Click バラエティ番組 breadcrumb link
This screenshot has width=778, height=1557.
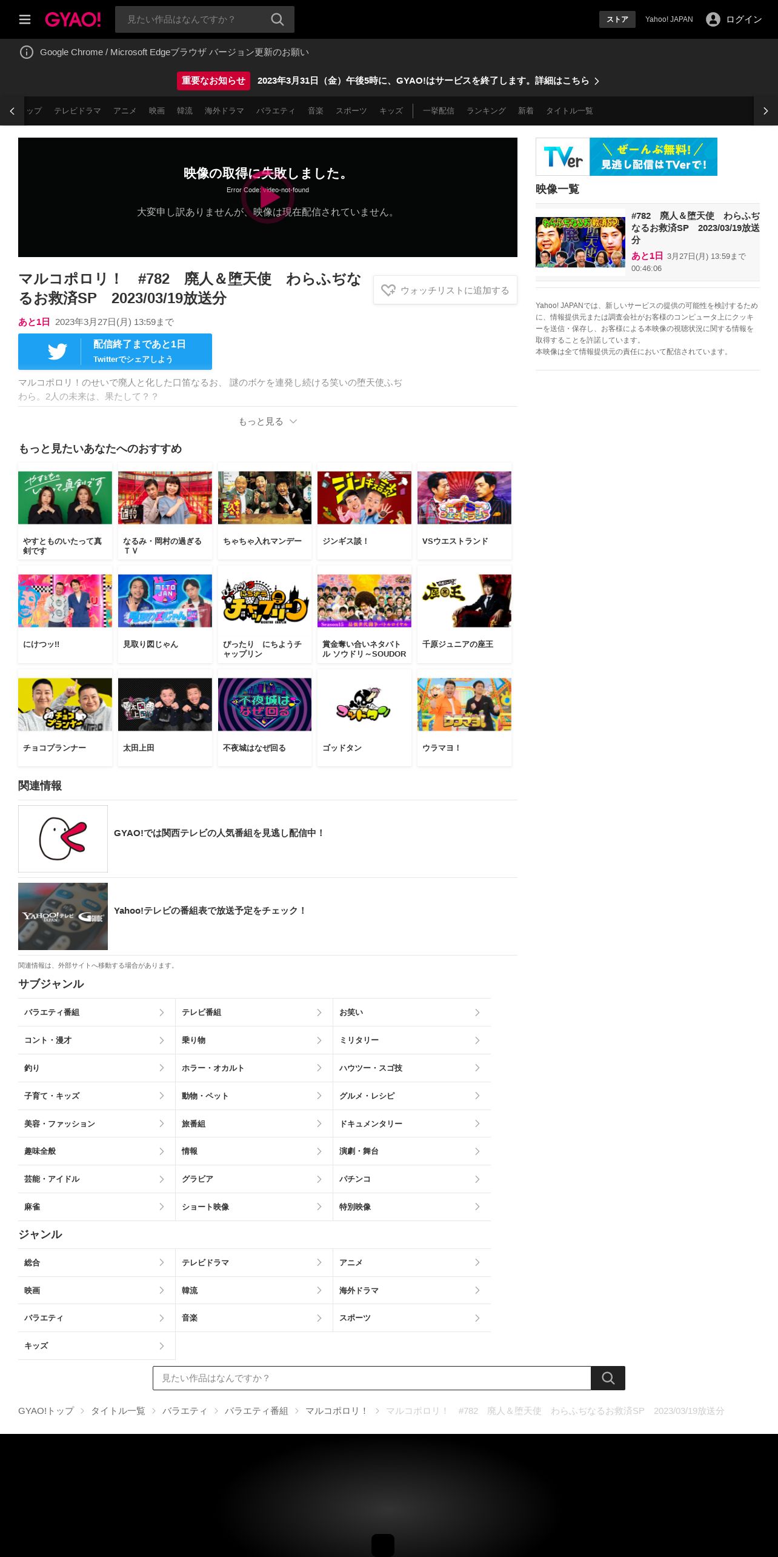[256, 1411]
